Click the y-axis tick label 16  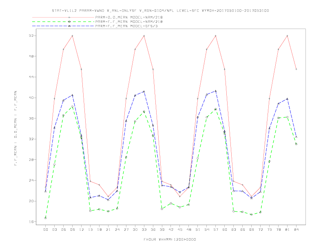(x=31, y=222)
